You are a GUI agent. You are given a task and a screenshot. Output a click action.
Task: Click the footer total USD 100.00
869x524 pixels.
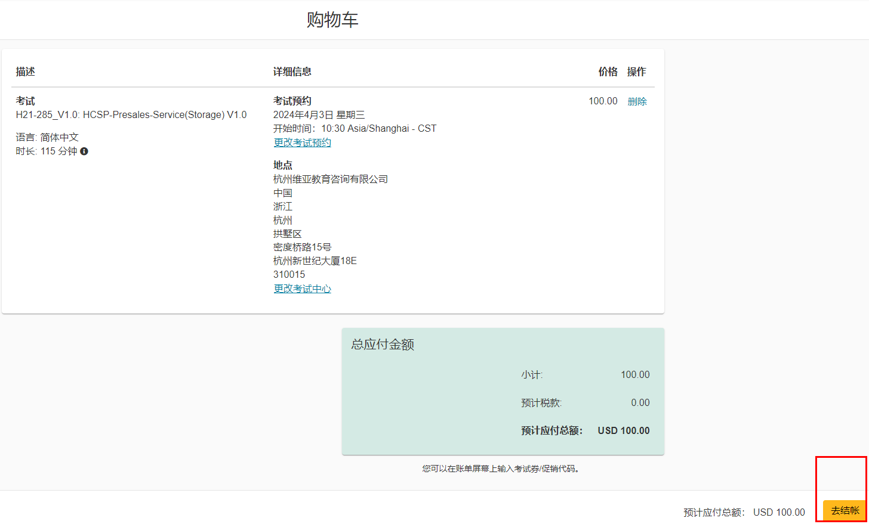point(779,512)
